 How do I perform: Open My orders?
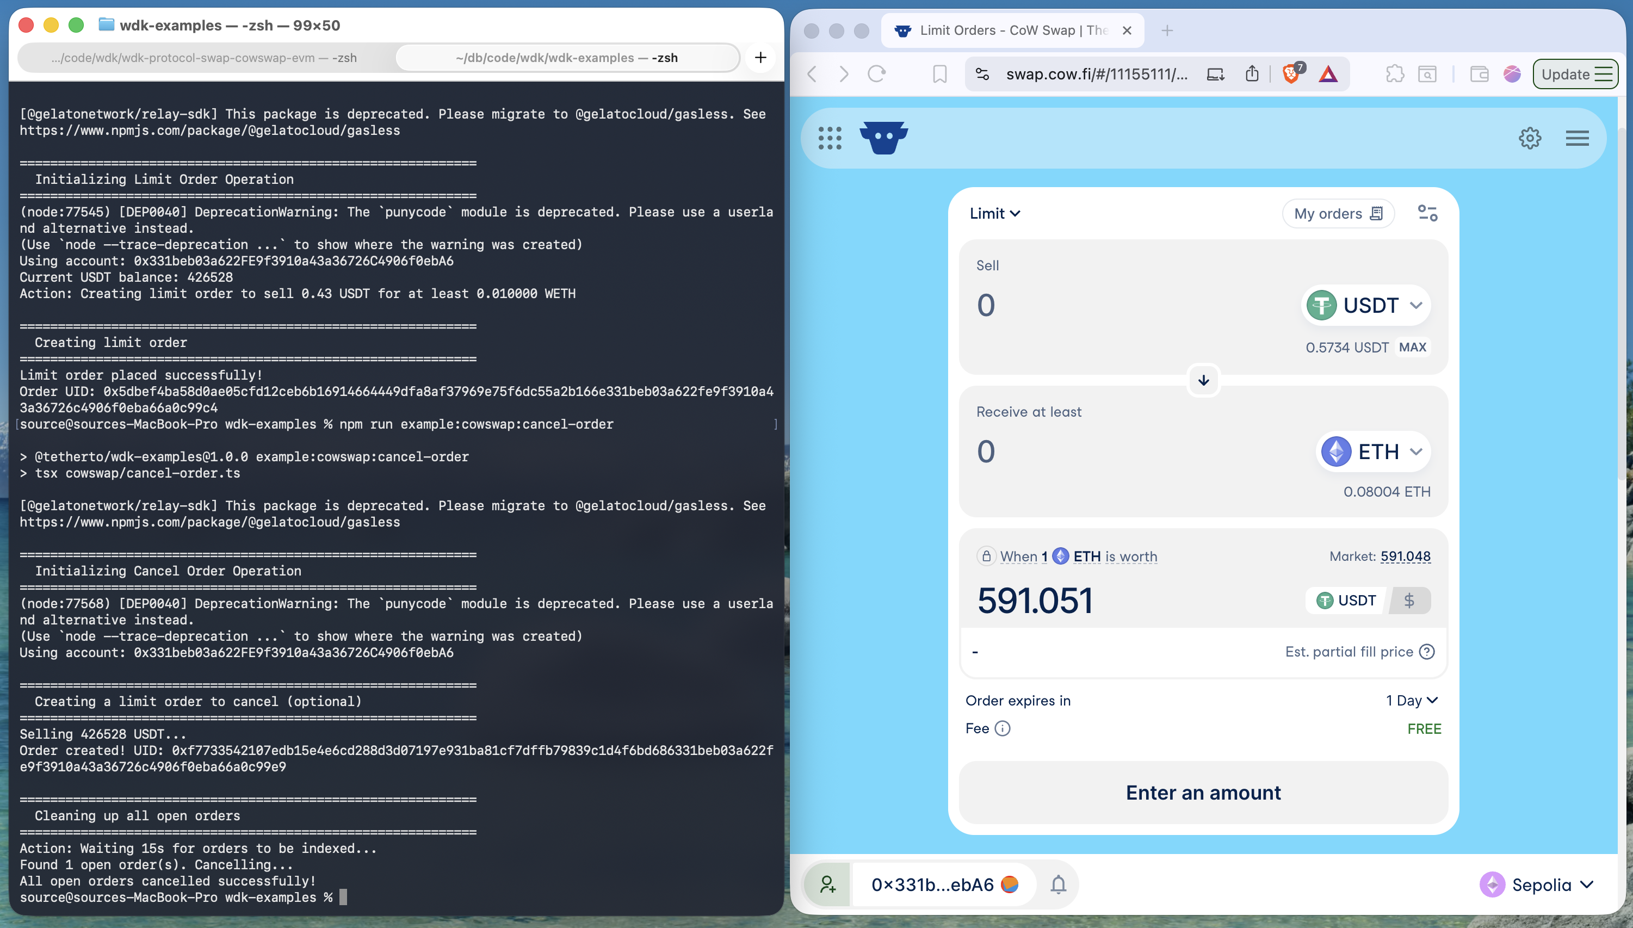[1338, 214]
